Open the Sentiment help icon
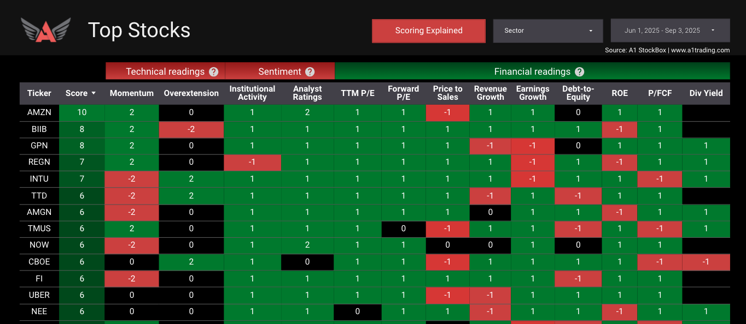Image resolution: width=746 pixels, height=324 pixels. pyautogui.click(x=310, y=71)
